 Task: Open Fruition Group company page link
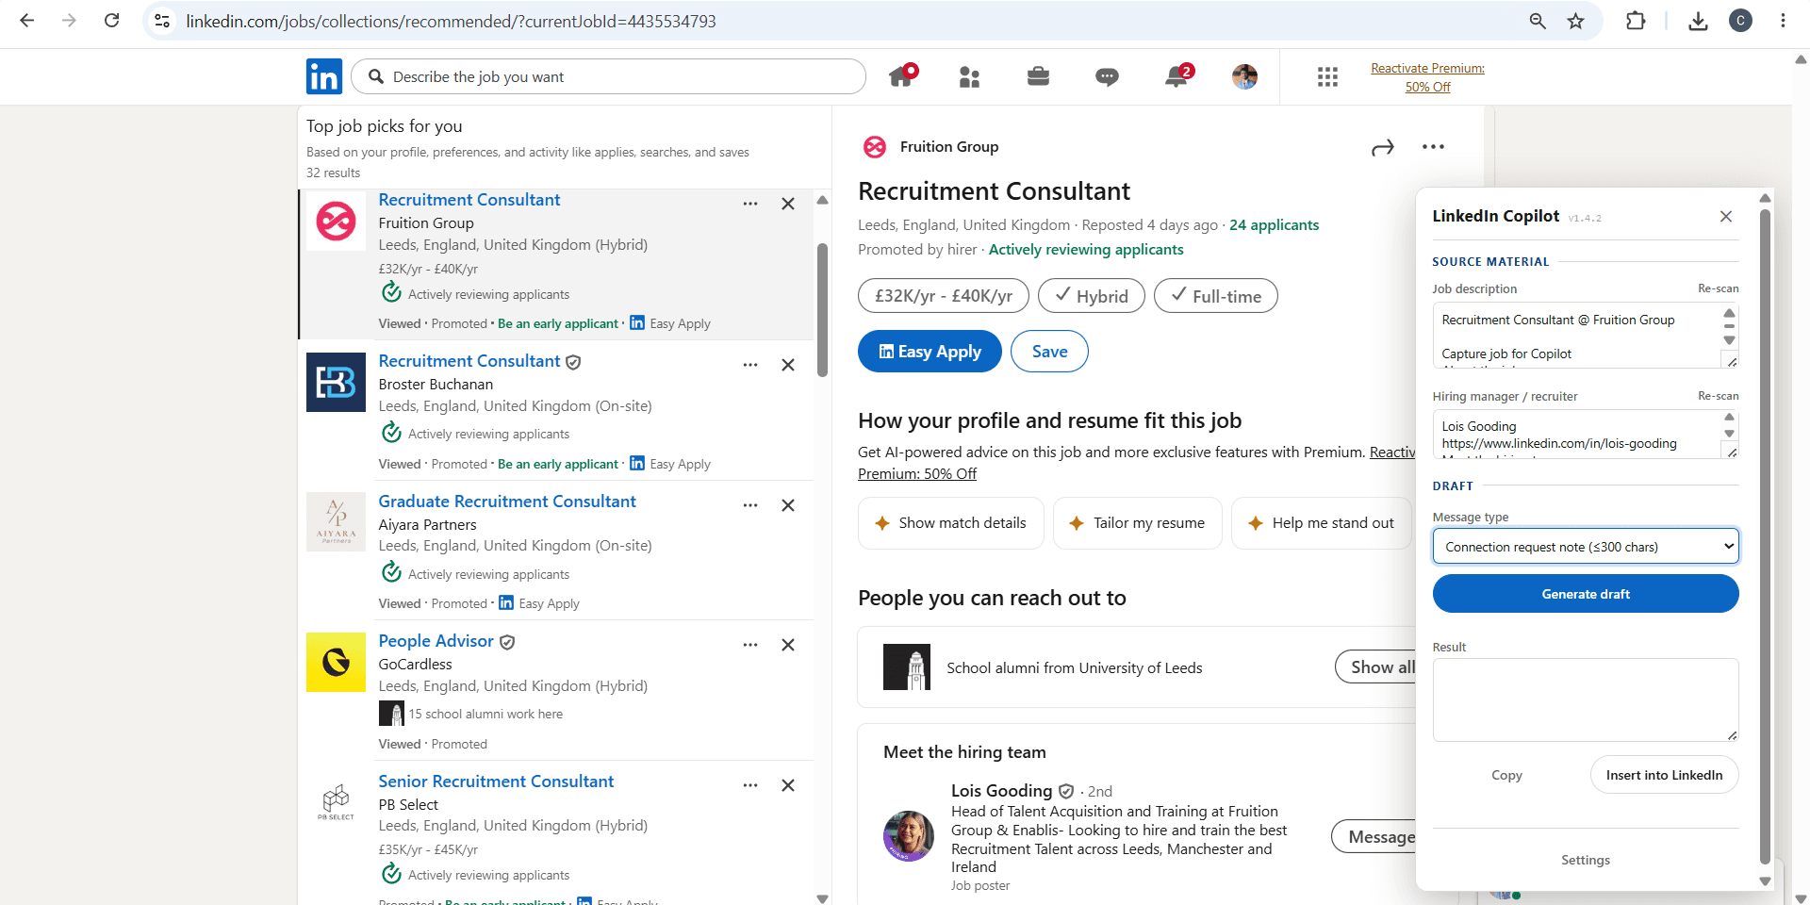(948, 147)
